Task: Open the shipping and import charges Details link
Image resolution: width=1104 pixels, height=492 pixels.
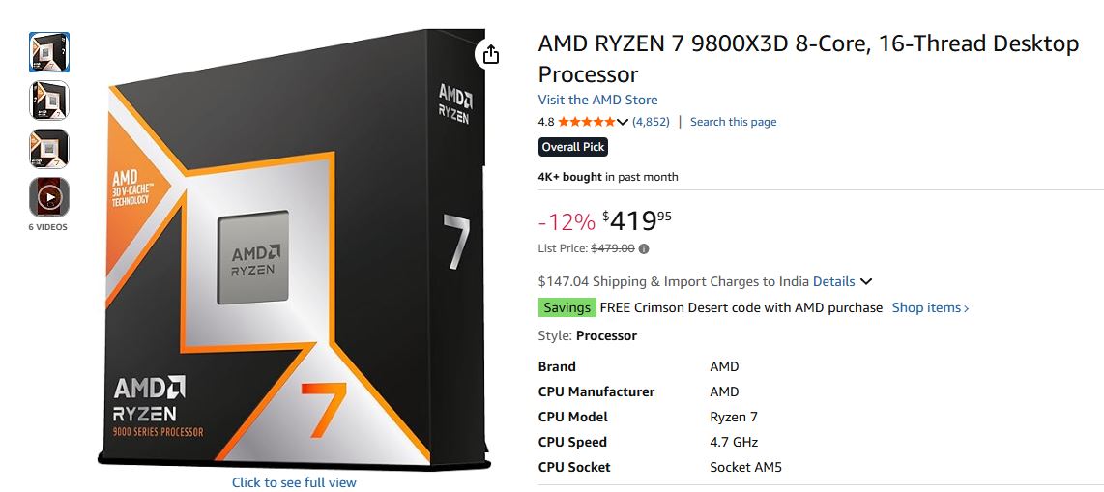Action: point(833,282)
